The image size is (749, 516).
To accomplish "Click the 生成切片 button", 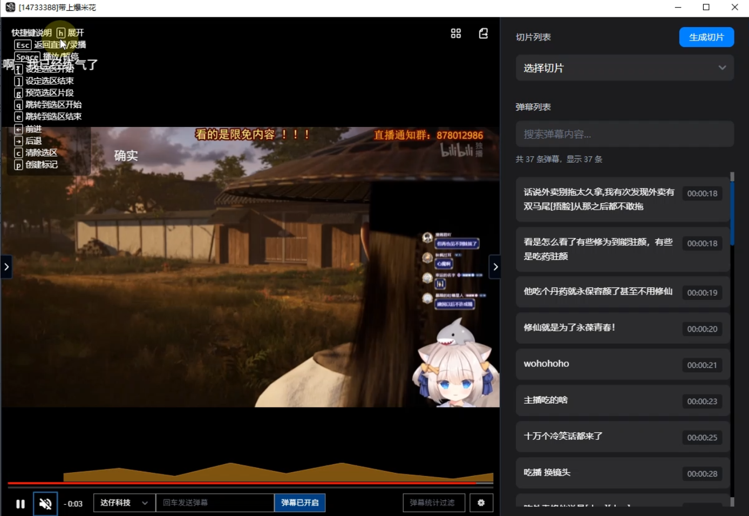I will pyautogui.click(x=706, y=37).
